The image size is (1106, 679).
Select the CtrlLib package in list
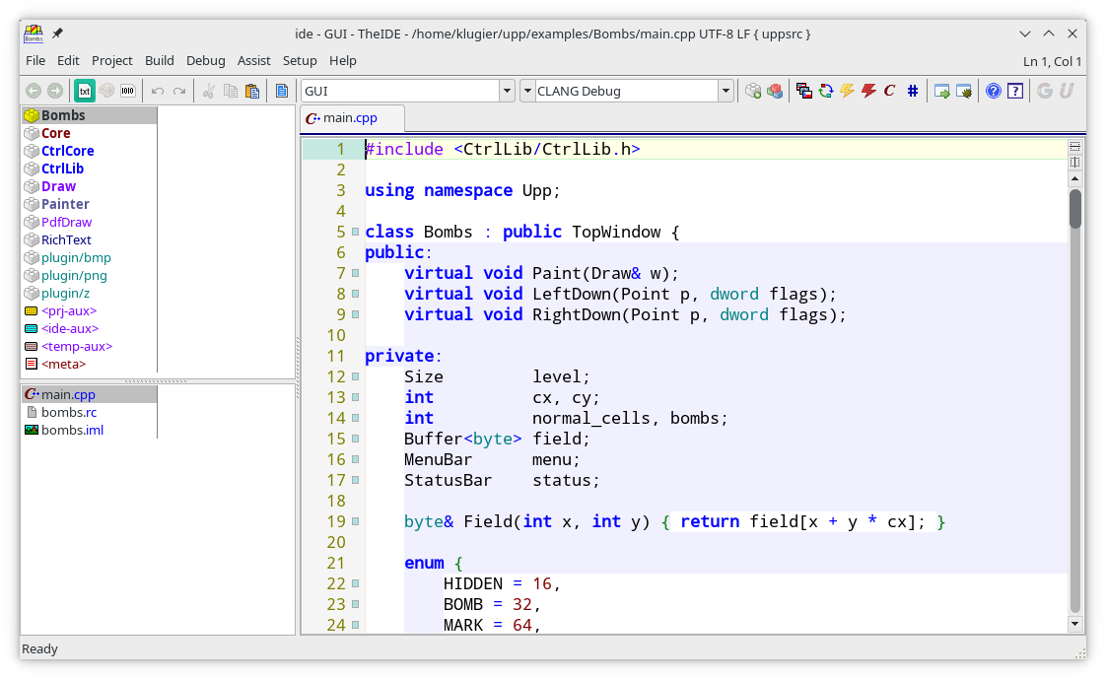point(62,169)
